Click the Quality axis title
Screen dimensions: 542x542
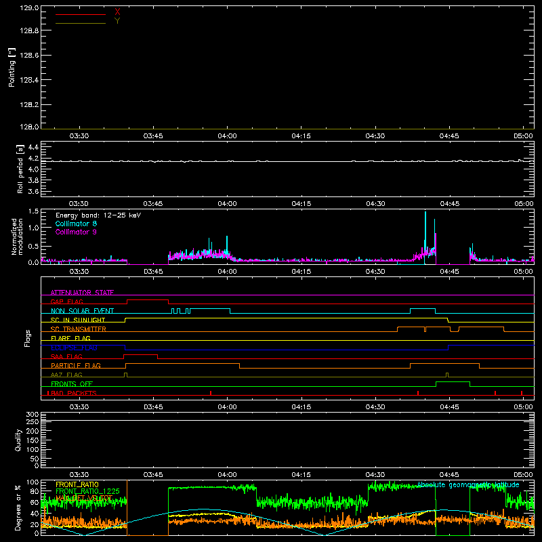click(18, 440)
